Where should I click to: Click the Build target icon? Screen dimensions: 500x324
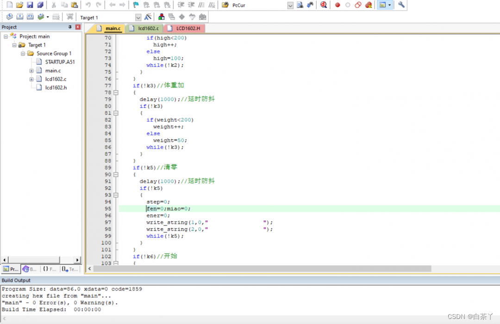(x=19, y=17)
